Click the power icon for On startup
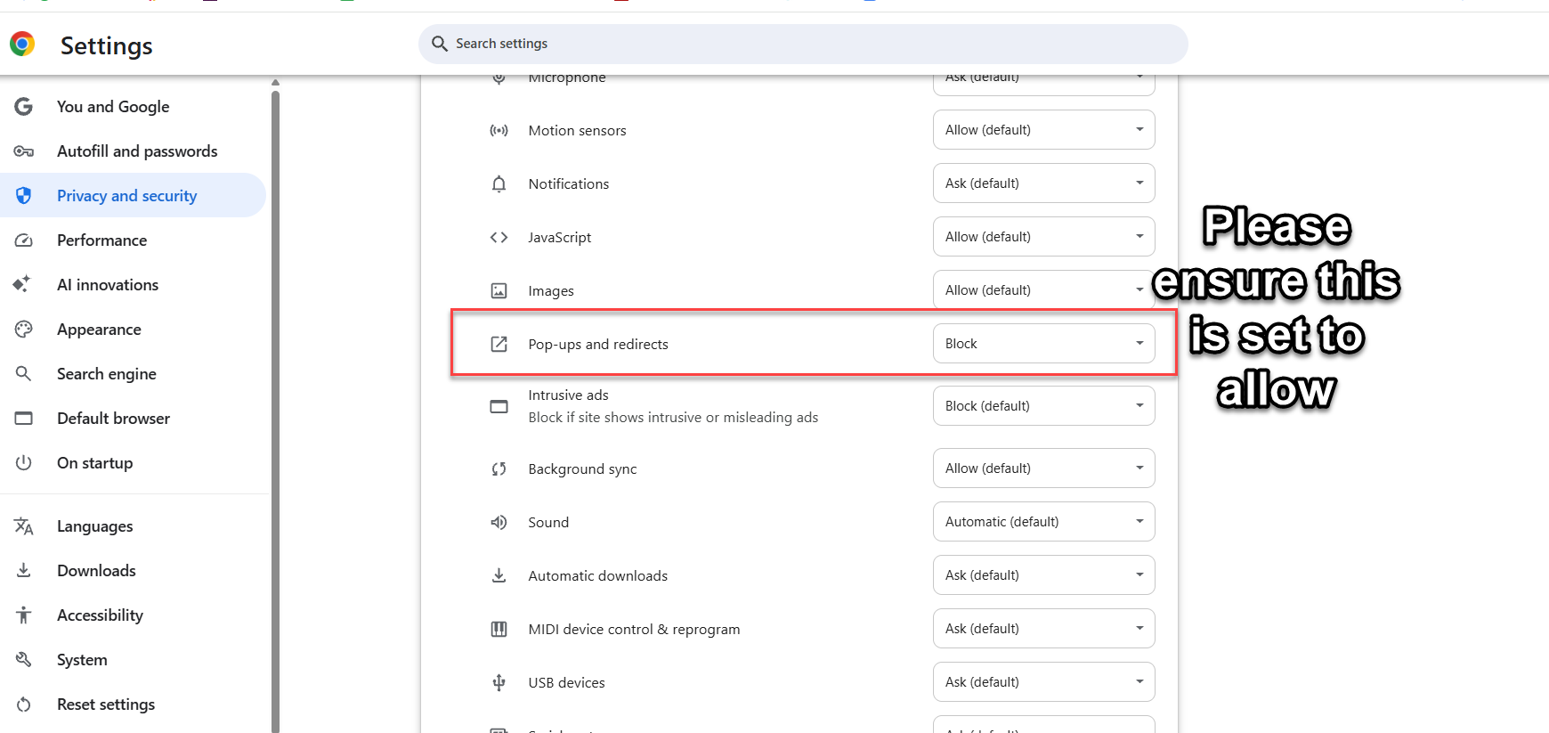The image size is (1549, 733). pyautogui.click(x=24, y=463)
